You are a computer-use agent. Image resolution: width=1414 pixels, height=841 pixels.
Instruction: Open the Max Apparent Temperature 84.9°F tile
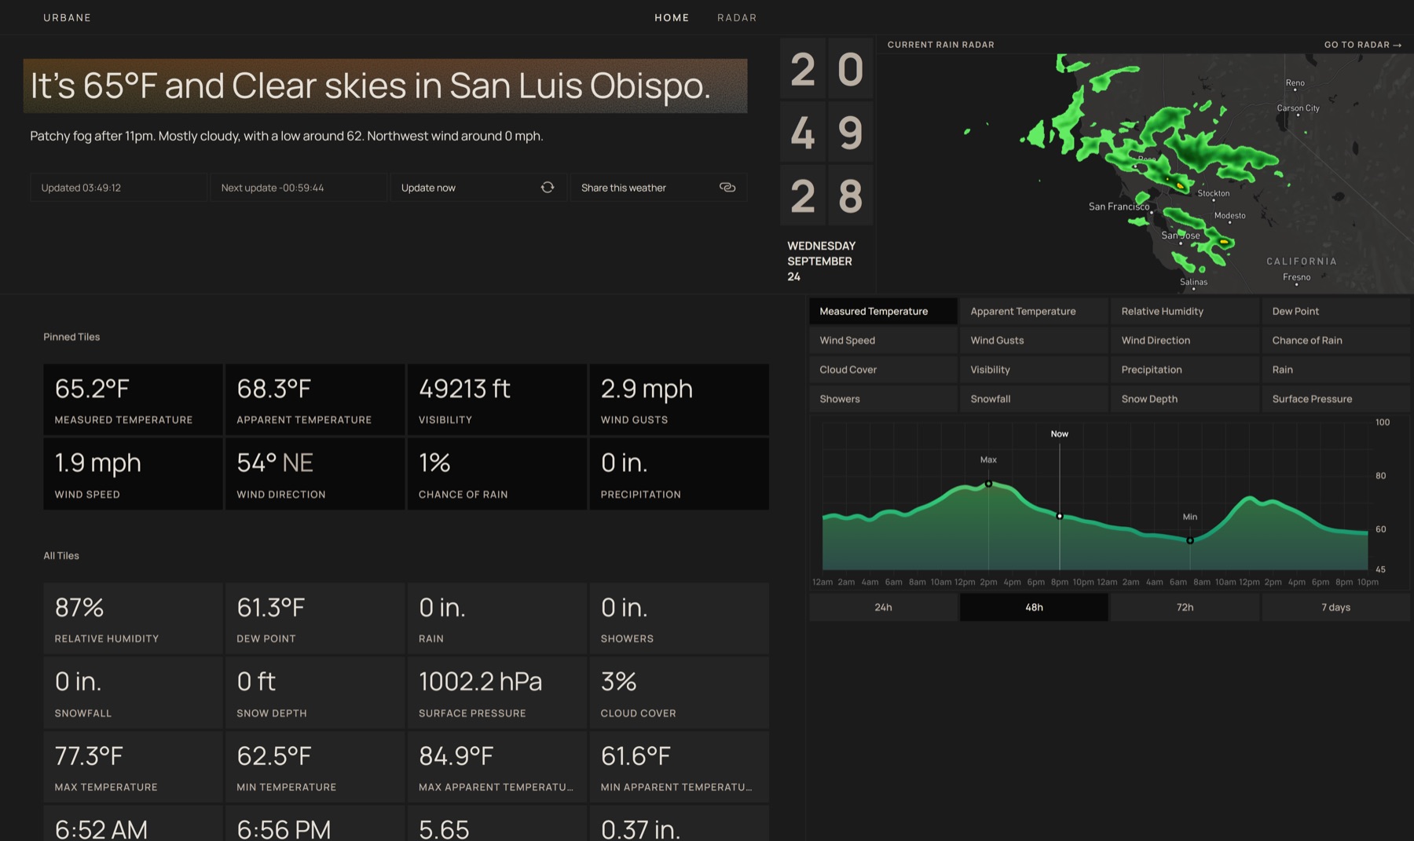tap(497, 767)
